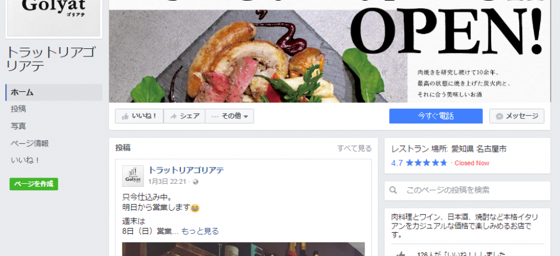
Task: Click the Messenger icon beside メッセージ
Action: [x=500, y=116]
